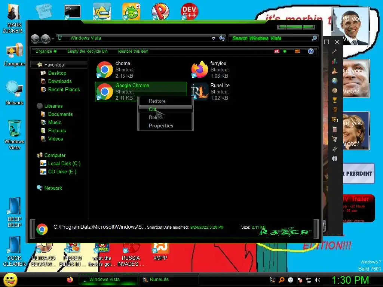The height and width of the screenshot is (287, 383).
Task: Expand Network in navigation pane
Action: (x=53, y=188)
